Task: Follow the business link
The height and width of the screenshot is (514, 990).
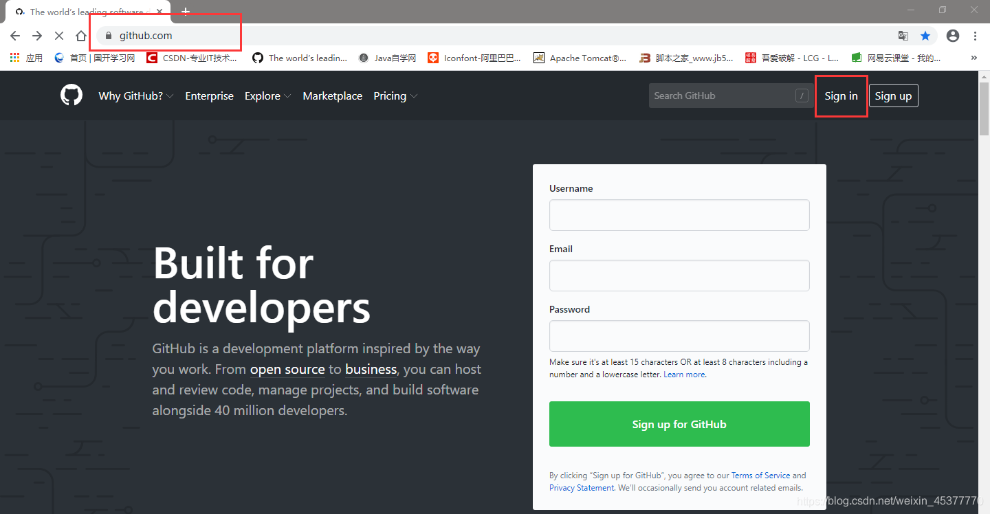Action: [371, 370]
